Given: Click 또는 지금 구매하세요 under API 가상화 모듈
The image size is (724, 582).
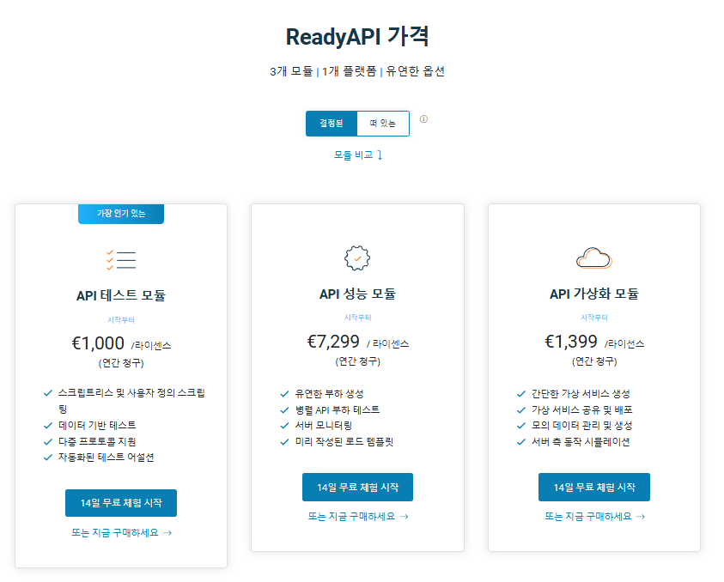Looking at the screenshot, I should tap(594, 517).
